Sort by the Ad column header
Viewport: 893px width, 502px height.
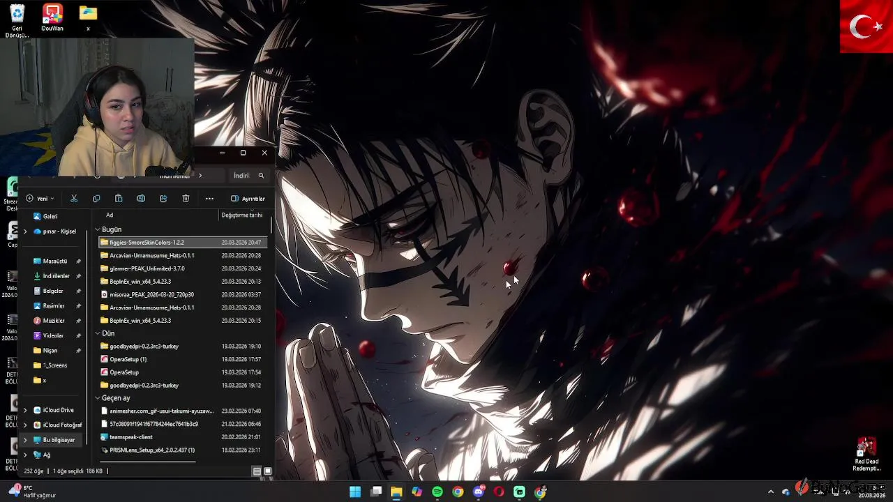[110, 215]
